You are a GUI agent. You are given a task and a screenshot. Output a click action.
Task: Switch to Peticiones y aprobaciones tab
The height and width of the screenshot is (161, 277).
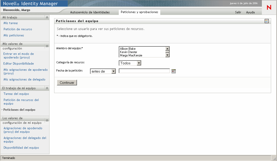click(139, 12)
